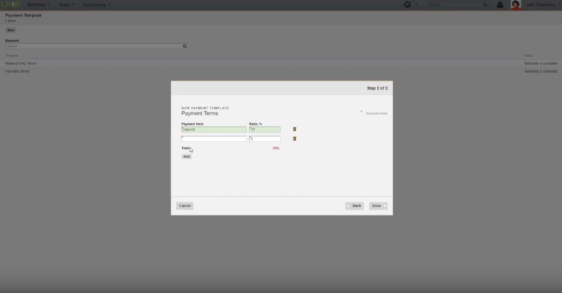Screen dimensions: 562x293
Task: Click the user profile avatar
Action: click(516, 5)
